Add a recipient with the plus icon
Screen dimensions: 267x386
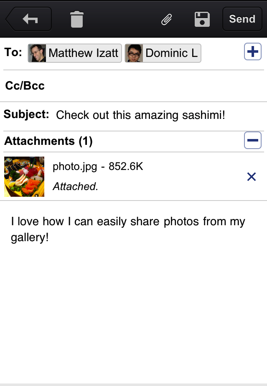point(252,52)
